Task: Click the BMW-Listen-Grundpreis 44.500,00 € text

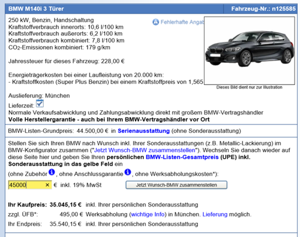Action: (x=58, y=131)
